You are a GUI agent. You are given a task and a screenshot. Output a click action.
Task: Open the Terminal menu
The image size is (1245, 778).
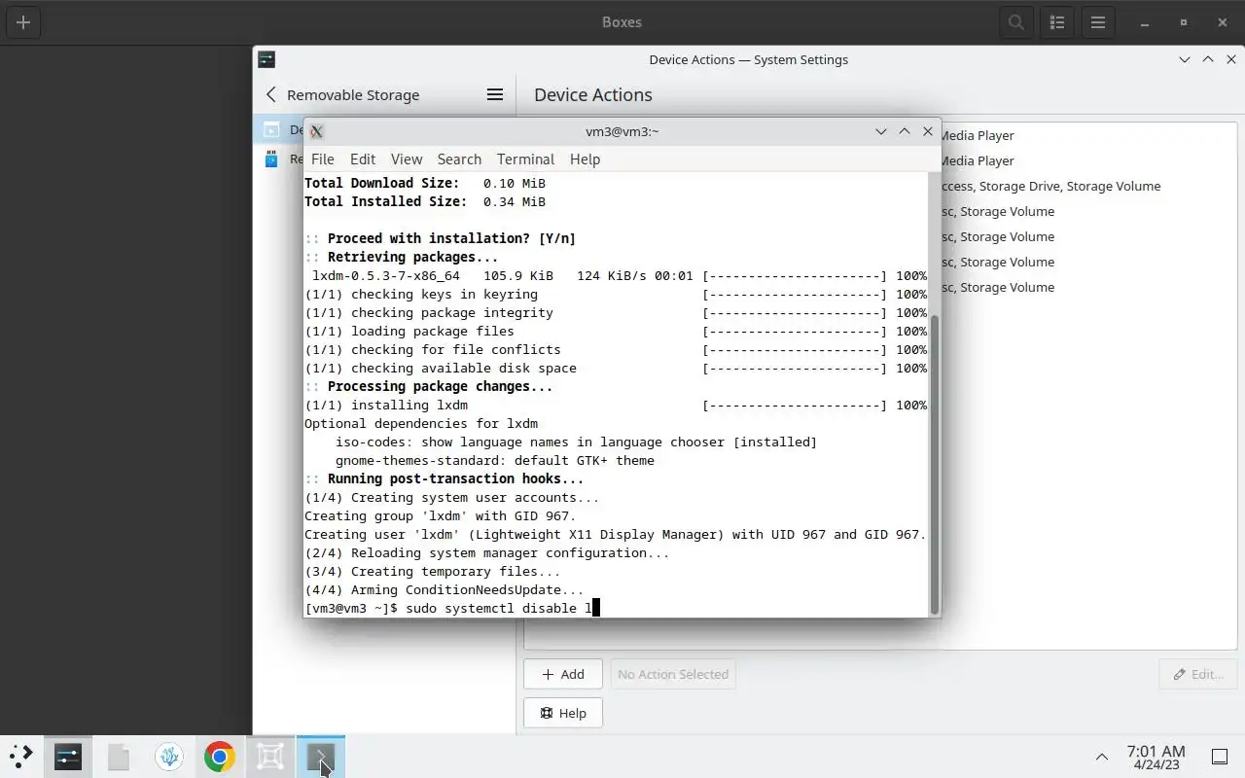pyautogui.click(x=525, y=159)
